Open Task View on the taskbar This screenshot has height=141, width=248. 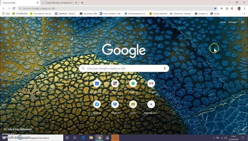point(75,138)
